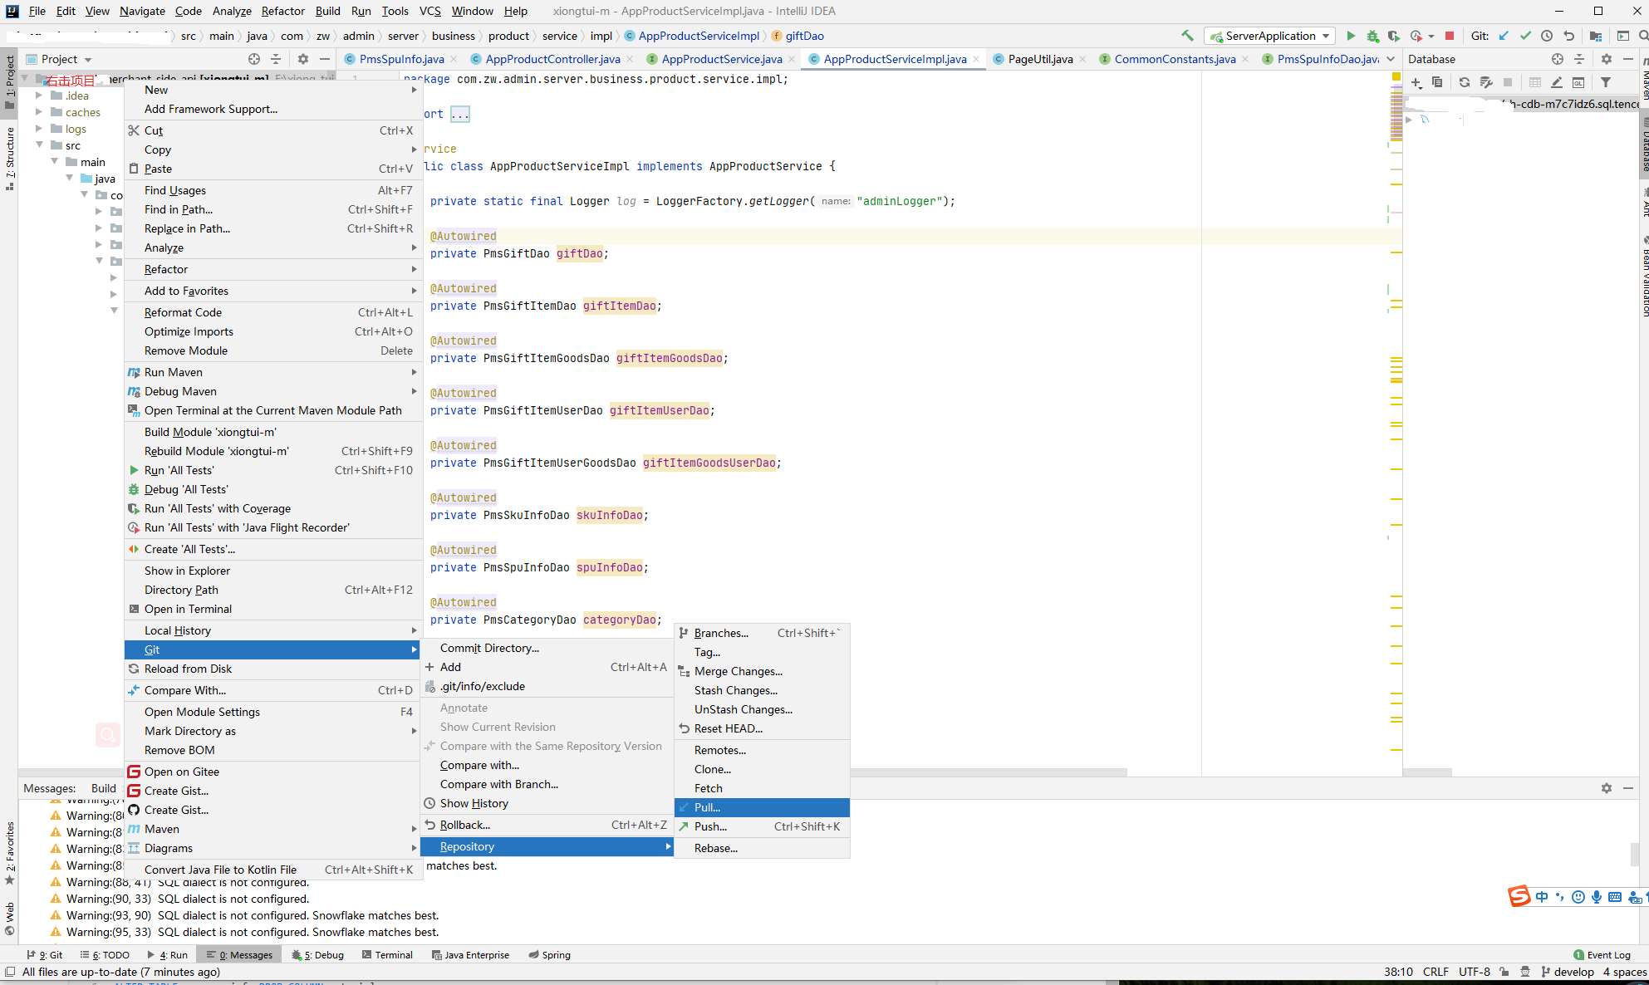Click UTF-8 encoding in status bar
Image resolution: width=1649 pixels, height=985 pixels.
coord(1475,972)
